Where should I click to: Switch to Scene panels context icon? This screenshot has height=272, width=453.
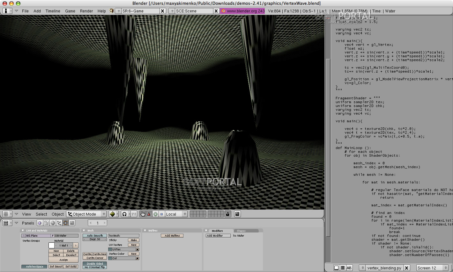pyautogui.click(x=72, y=223)
